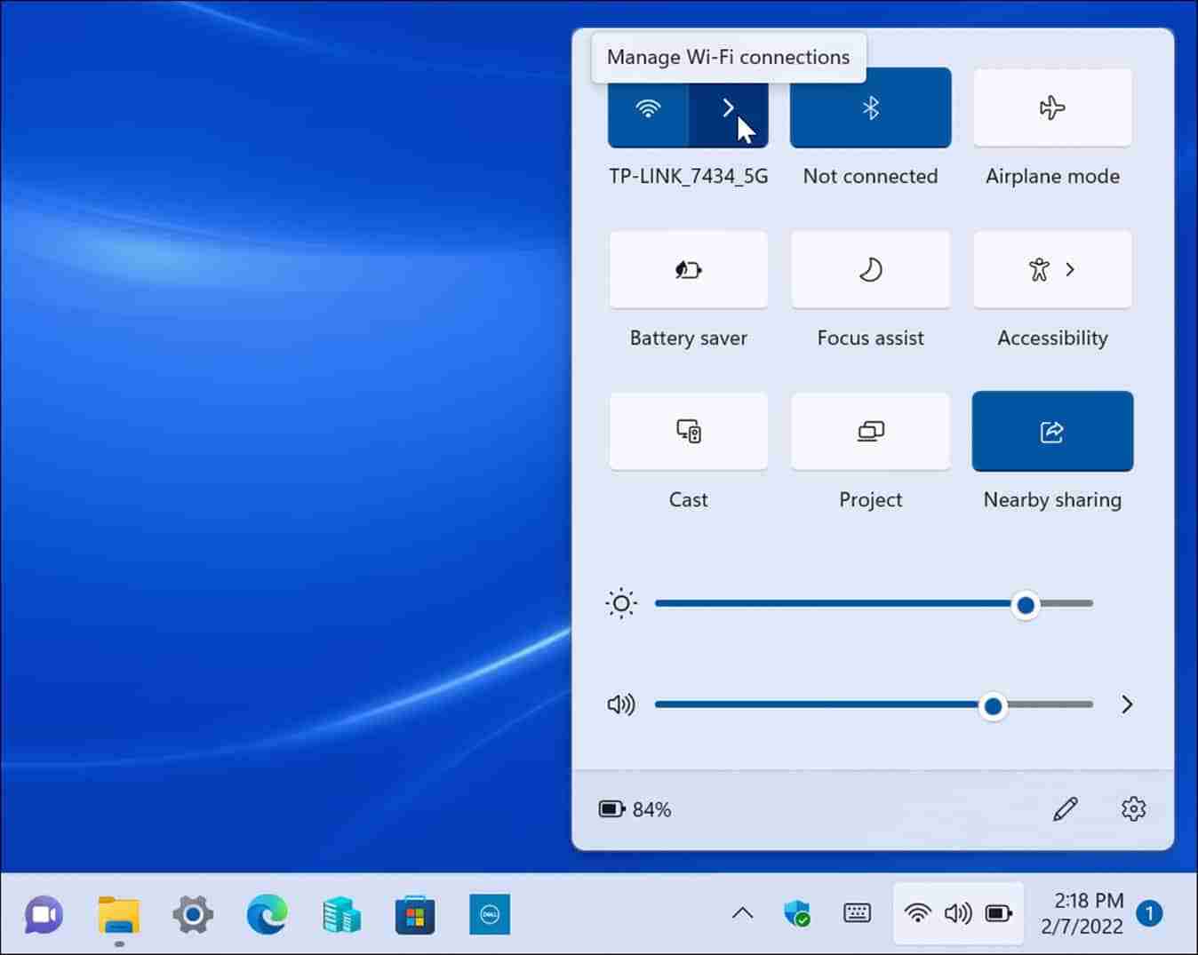This screenshot has width=1198, height=955.
Task: Mute volume via speaker icon beside the slider
Action: (621, 705)
